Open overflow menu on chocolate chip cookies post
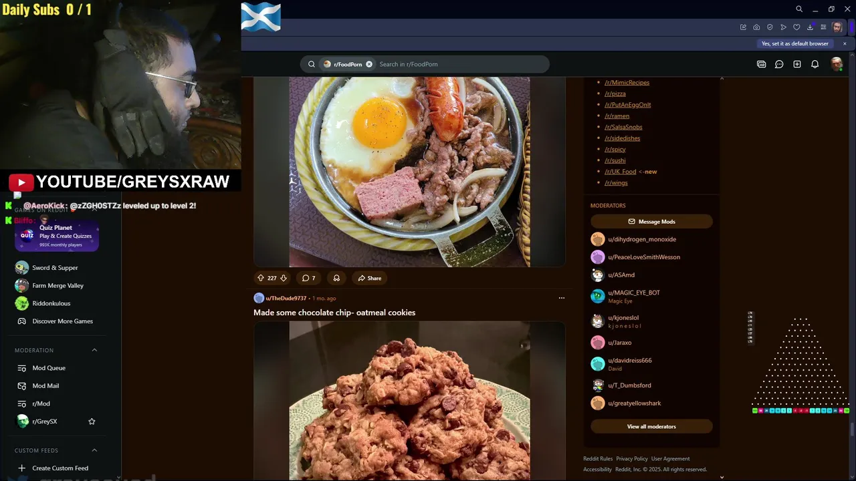 point(562,298)
